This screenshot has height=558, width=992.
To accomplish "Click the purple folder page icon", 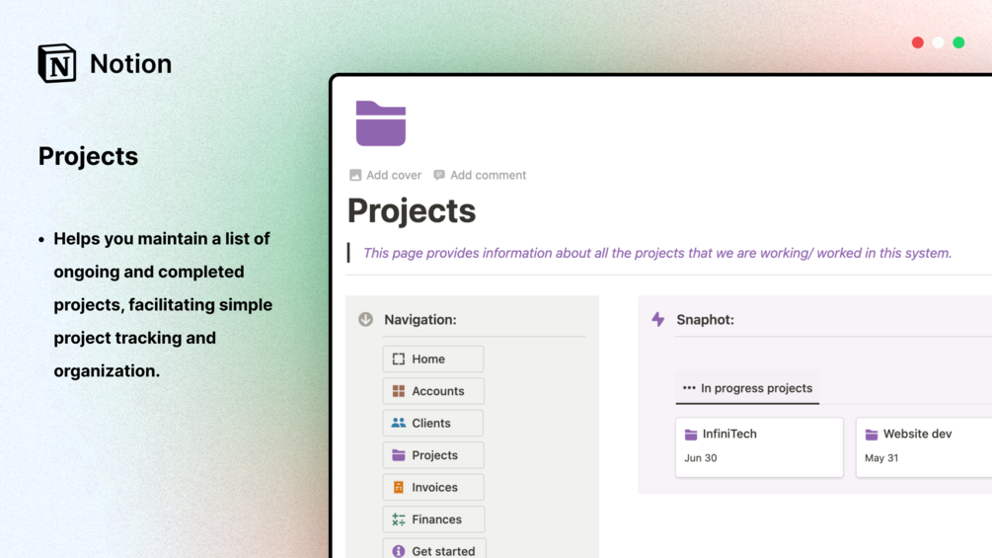I will (380, 123).
